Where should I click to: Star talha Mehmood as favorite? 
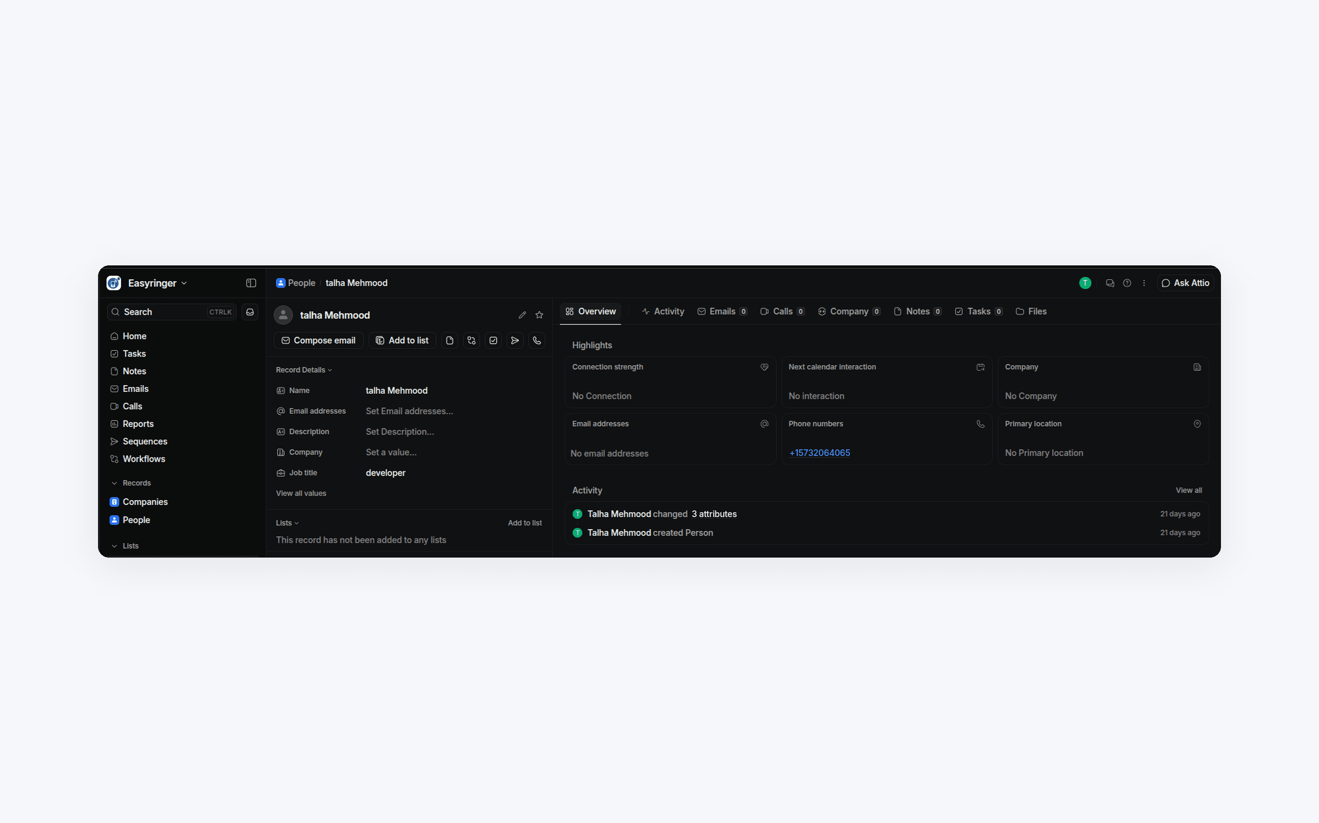[539, 315]
